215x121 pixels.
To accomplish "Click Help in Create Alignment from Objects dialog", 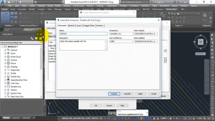I will coord(122,106).
